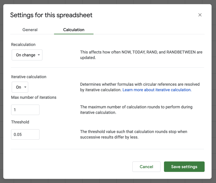Screen dimensions: 216x183
Task: Save settings for this spreadsheet
Action: point(184,167)
